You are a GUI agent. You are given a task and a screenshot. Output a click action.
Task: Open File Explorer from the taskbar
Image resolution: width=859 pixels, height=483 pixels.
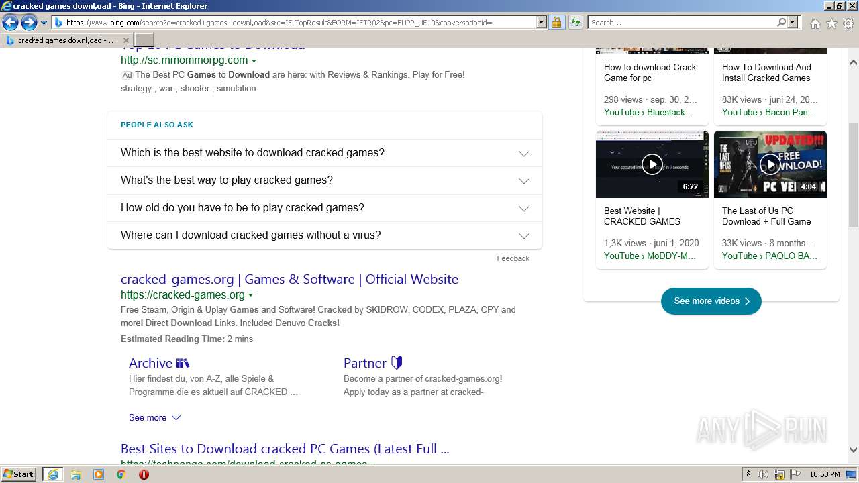[x=76, y=474]
